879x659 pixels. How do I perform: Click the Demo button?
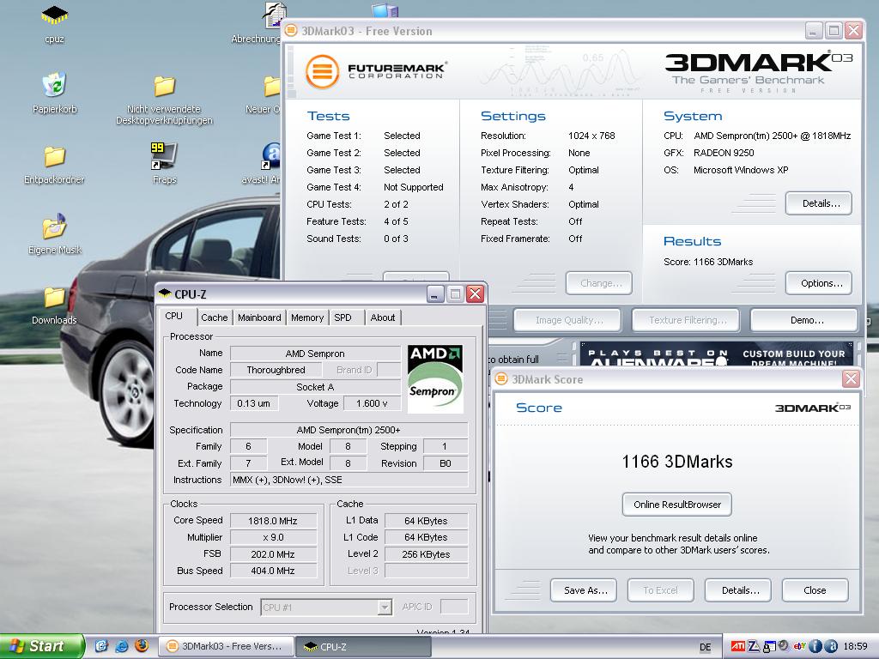pyautogui.click(x=804, y=320)
